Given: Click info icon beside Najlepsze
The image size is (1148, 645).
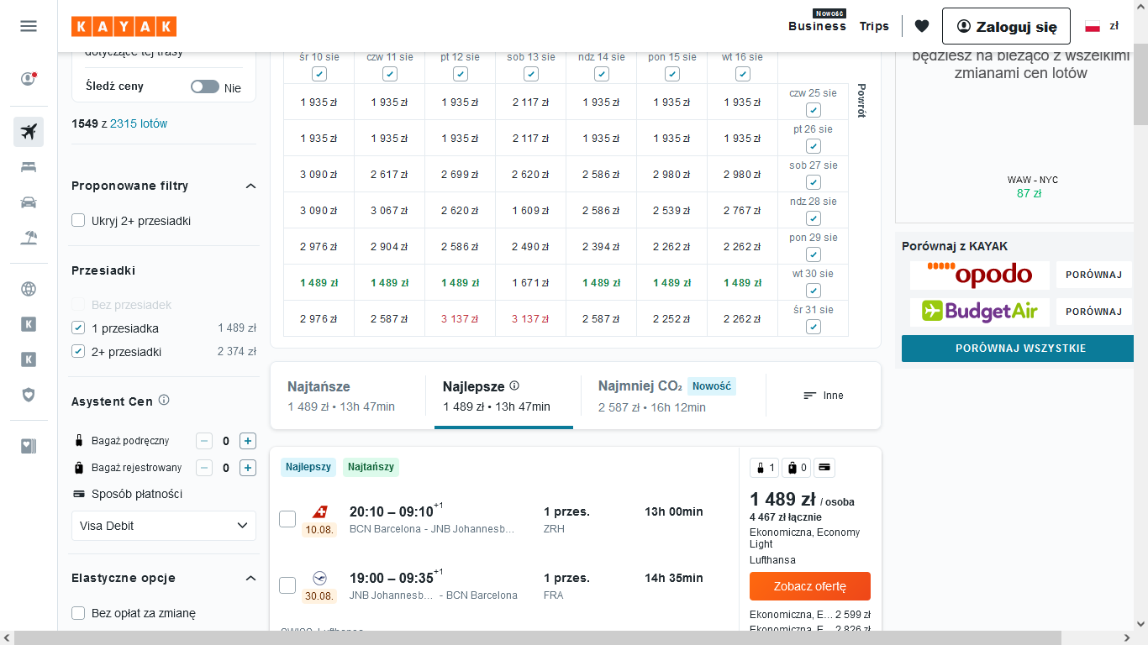Looking at the screenshot, I should click(514, 386).
